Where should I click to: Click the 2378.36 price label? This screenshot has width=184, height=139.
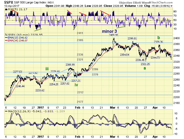click(159, 42)
